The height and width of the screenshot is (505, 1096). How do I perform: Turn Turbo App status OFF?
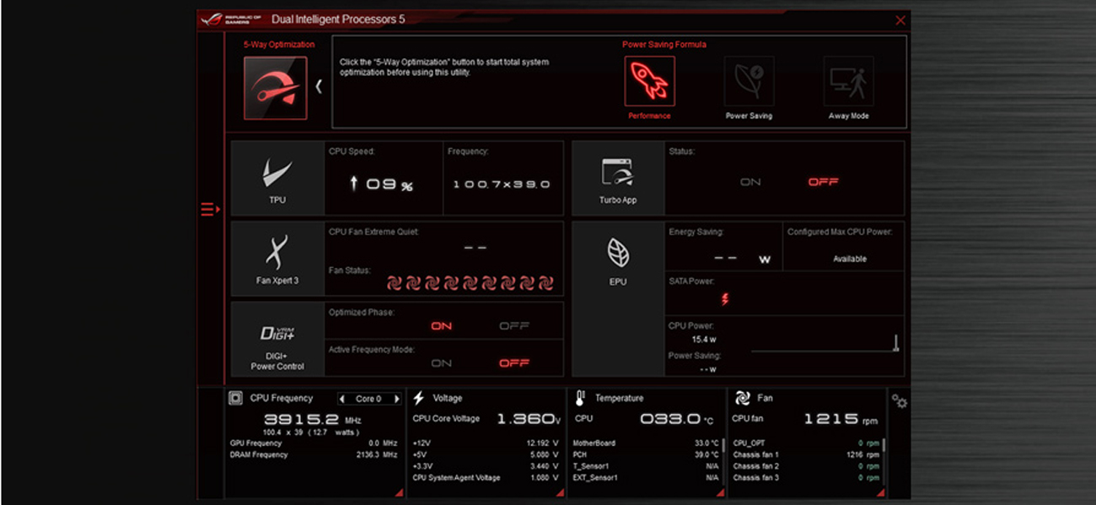[823, 182]
